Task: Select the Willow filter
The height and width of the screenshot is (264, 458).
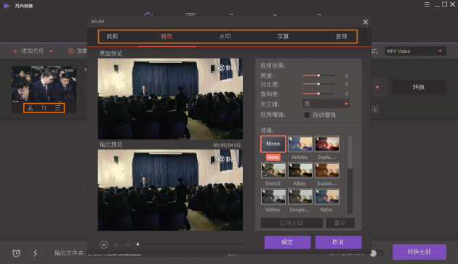Action: coord(273,197)
